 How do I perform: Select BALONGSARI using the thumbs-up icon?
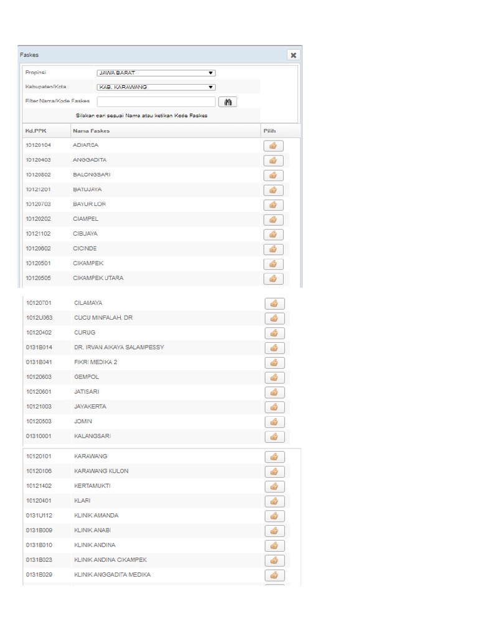273,175
